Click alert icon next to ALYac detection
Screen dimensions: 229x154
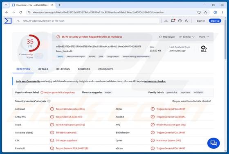point(153,109)
